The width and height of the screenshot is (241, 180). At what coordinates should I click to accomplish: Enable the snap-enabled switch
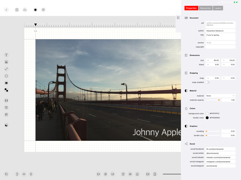(207, 82)
